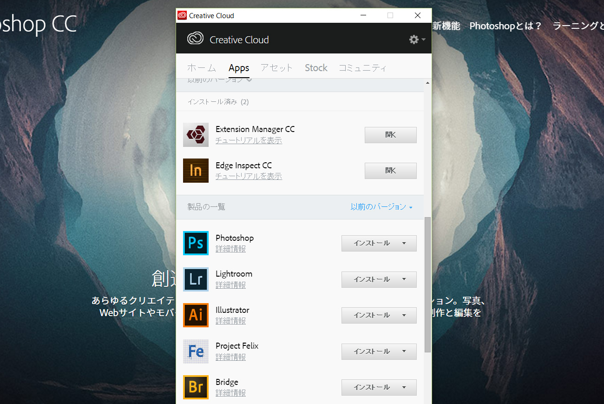Open 詳細情報 link under Project Felix
604x404 pixels.
[x=230, y=357]
